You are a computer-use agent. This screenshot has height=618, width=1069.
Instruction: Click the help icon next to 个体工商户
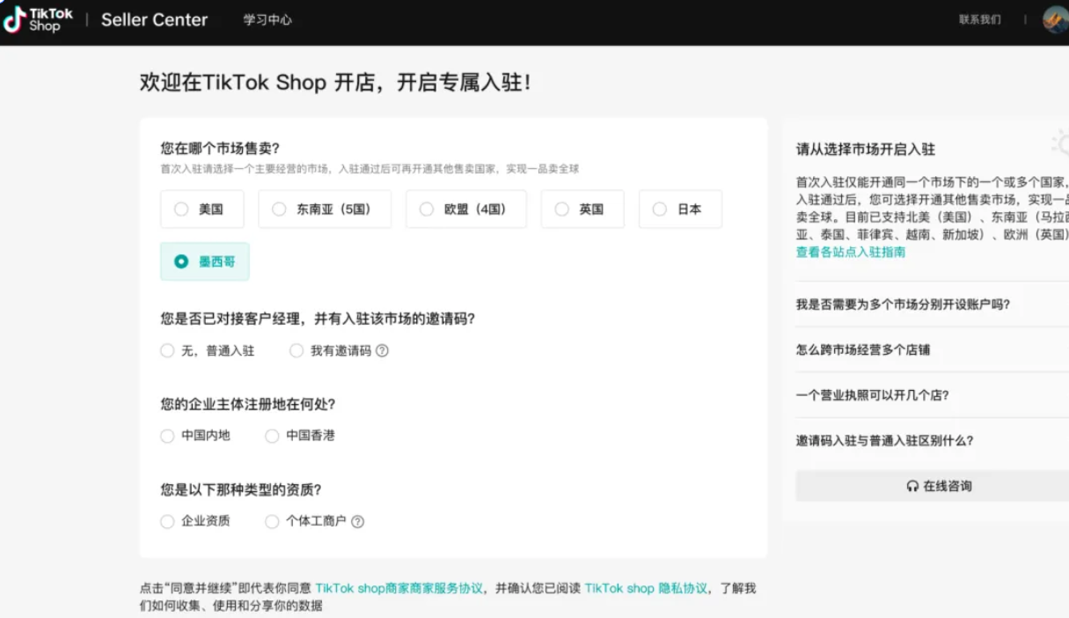[357, 521]
